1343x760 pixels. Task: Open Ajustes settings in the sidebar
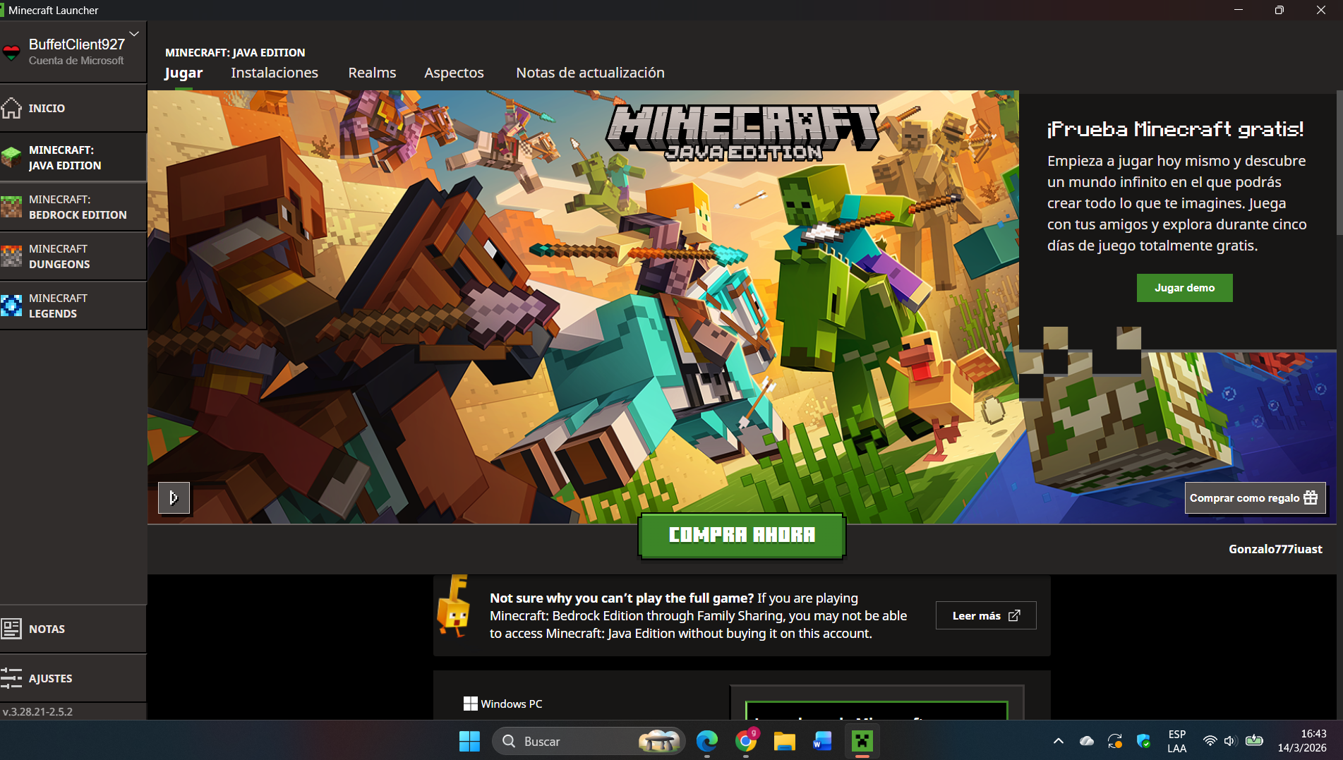(x=73, y=678)
